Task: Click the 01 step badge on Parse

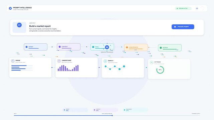Action: click(x=13, y=61)
